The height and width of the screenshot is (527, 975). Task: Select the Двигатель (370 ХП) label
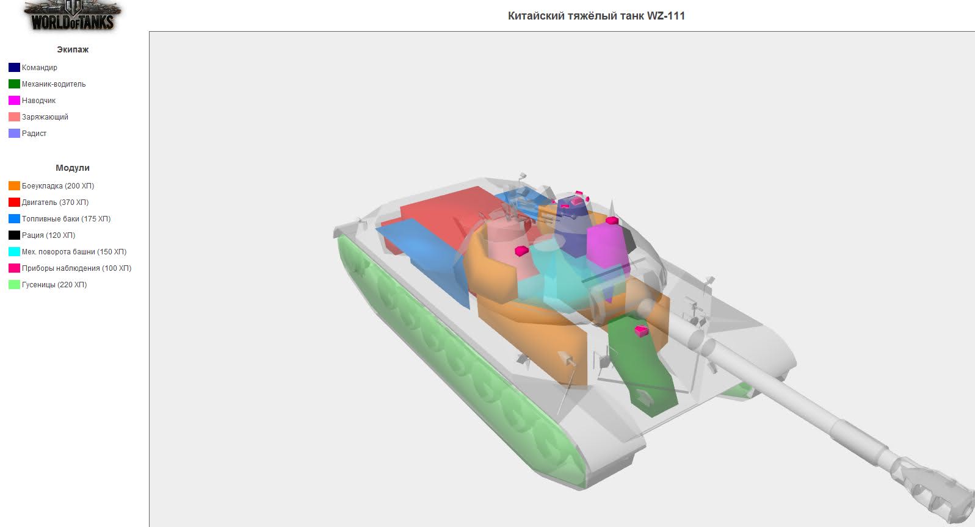pos(55,203)
